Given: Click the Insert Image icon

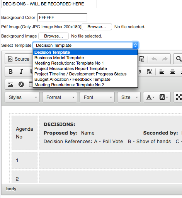Looking at the screenshot, I should (10, 84).
